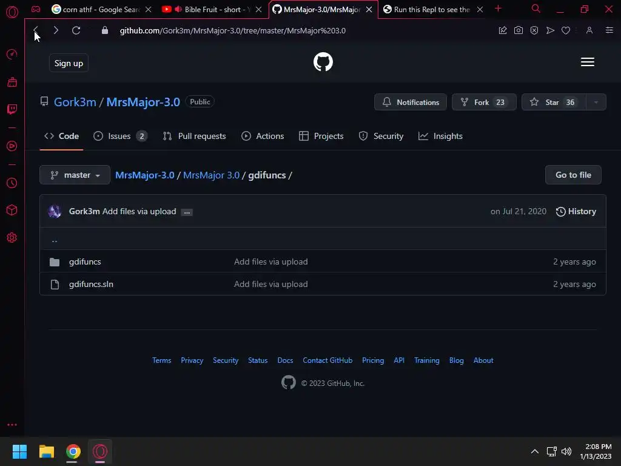
Task: Expand the Star lists dropdown arrow
Action: 596,102
